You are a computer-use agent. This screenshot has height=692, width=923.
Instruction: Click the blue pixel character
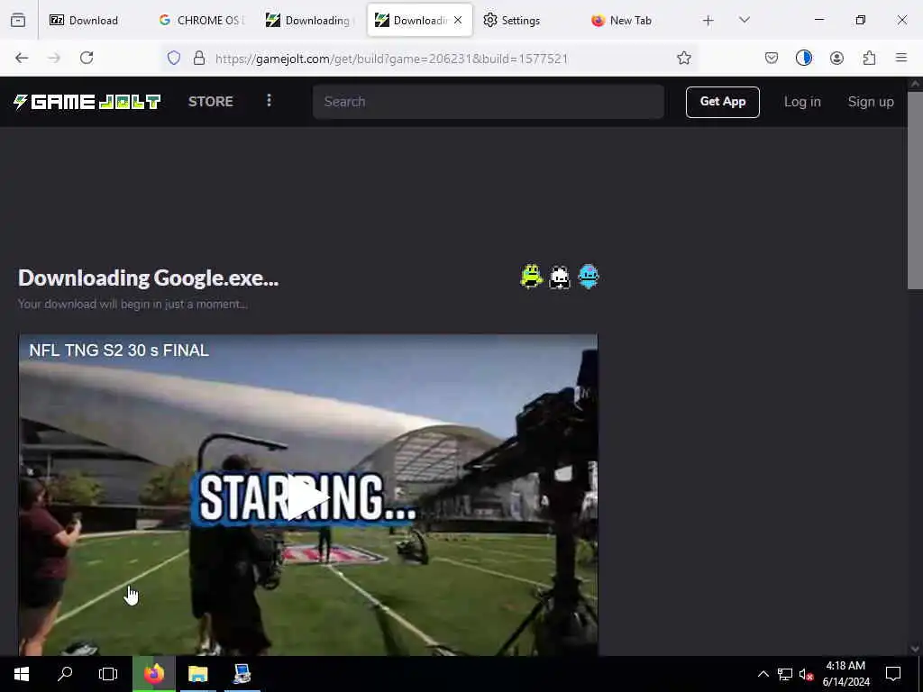588,276
